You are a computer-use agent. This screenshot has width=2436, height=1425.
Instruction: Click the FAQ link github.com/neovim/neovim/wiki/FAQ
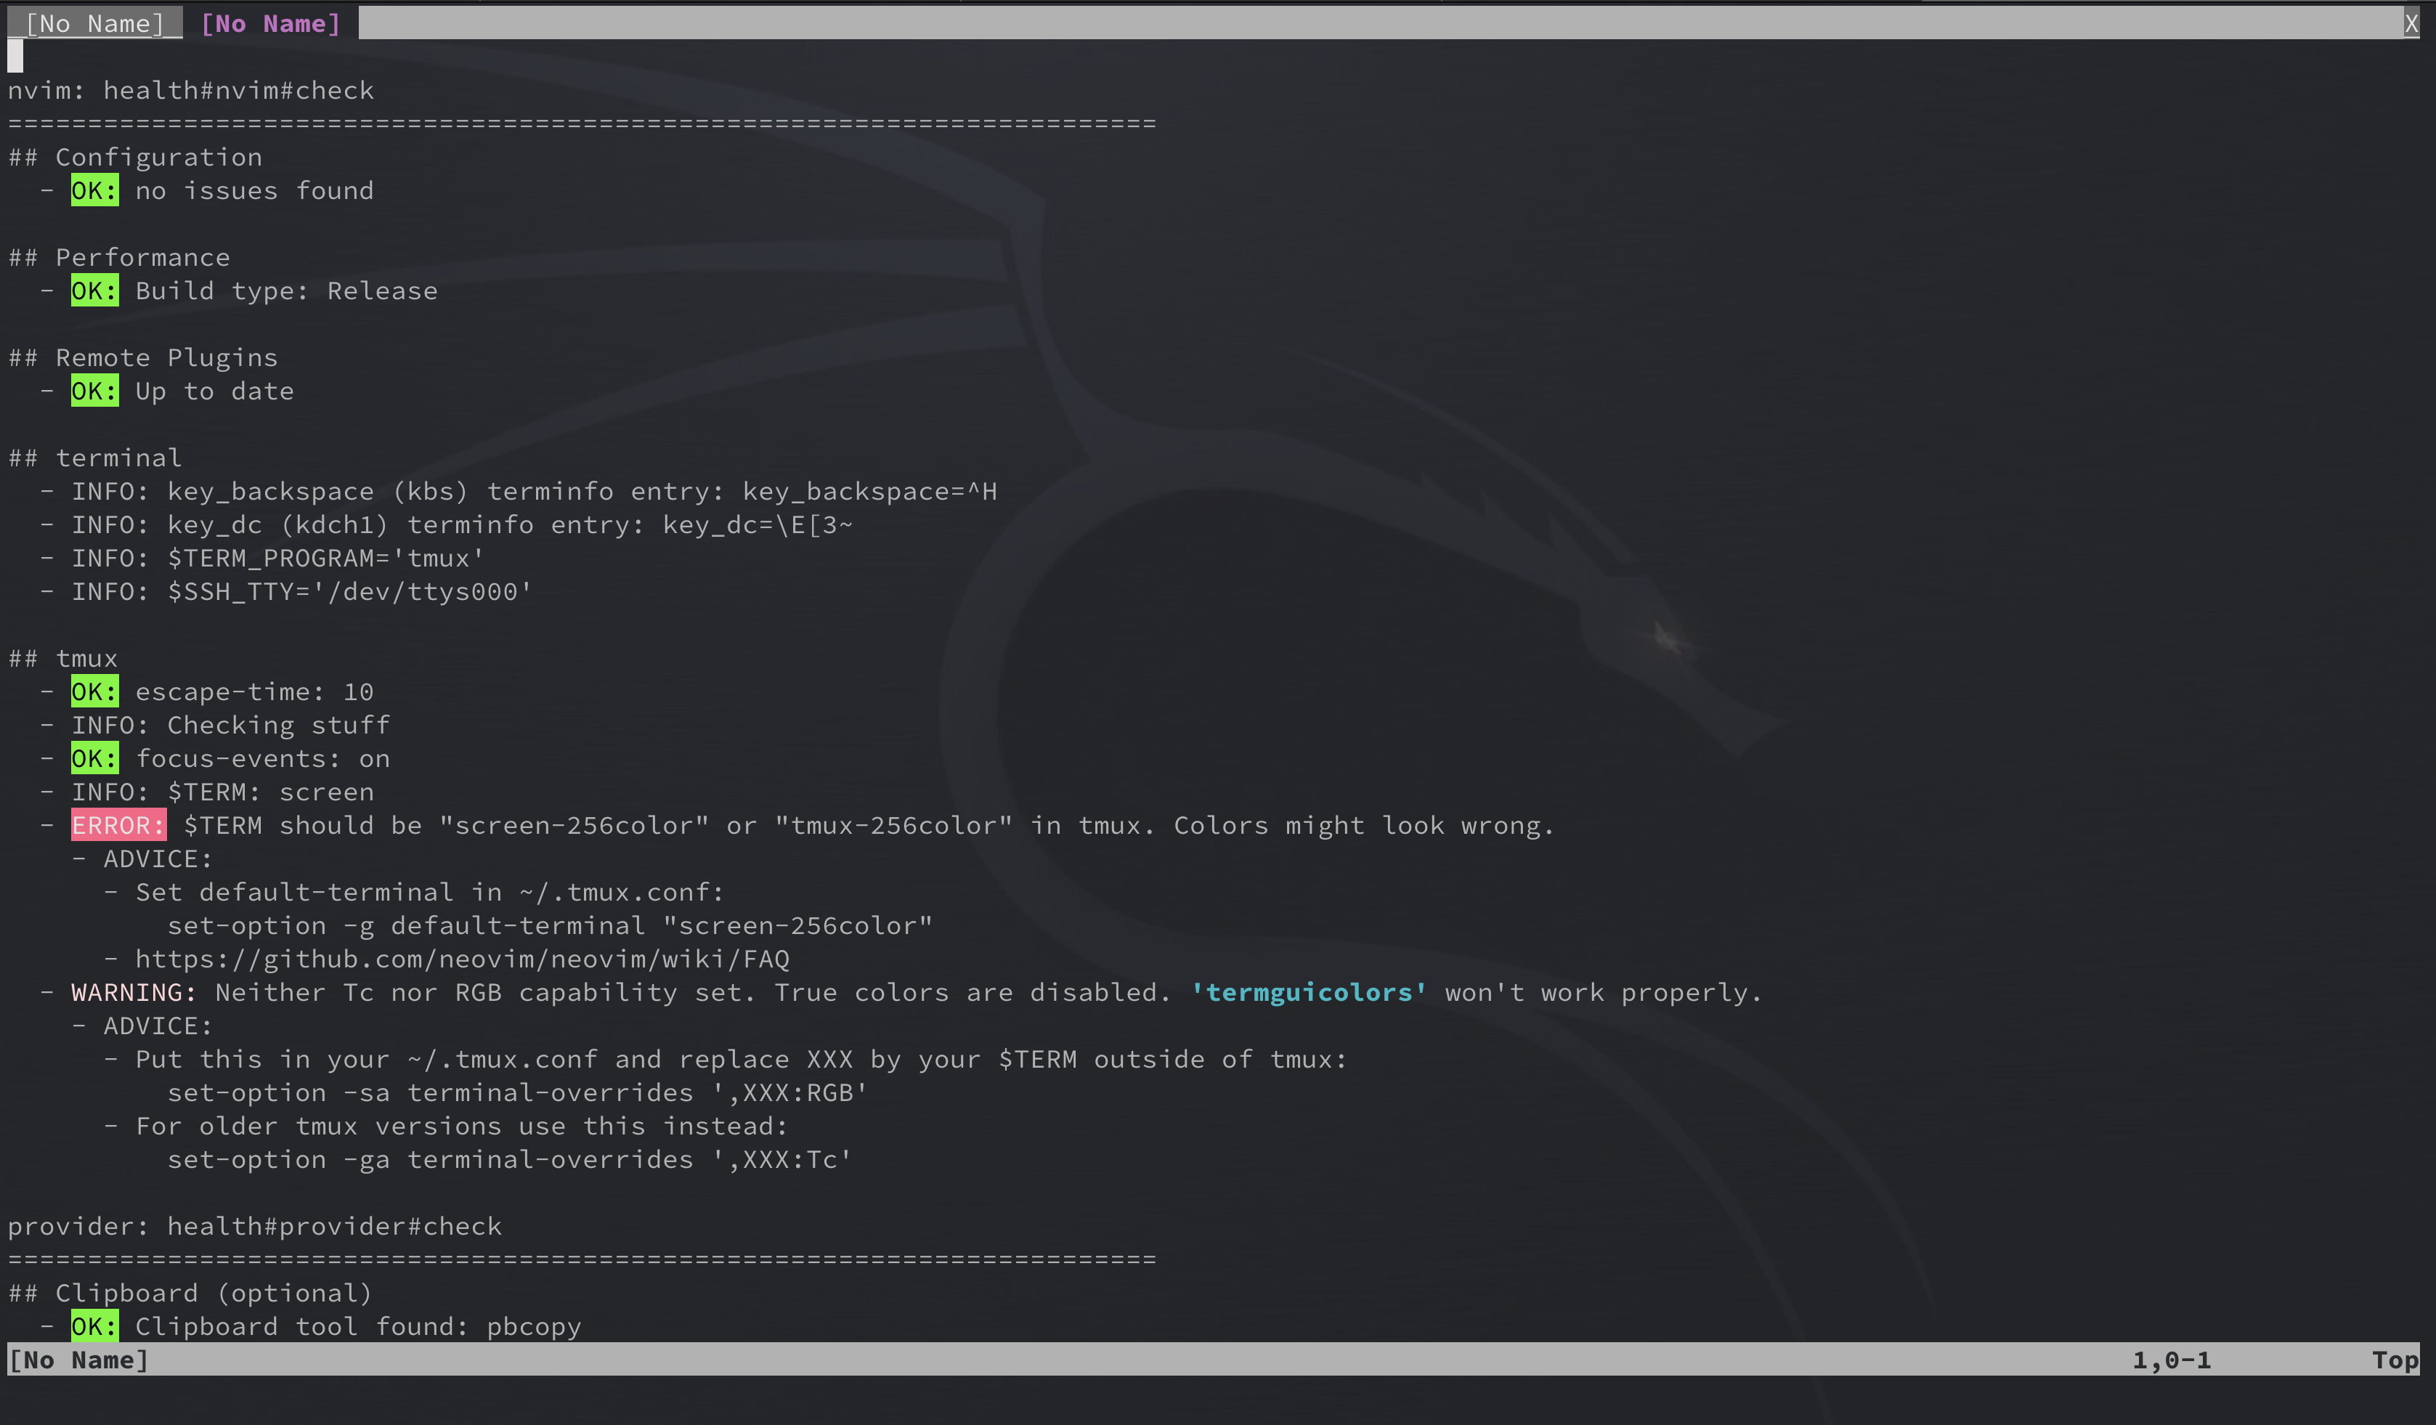pyautogui.click(x=462, y=959)
